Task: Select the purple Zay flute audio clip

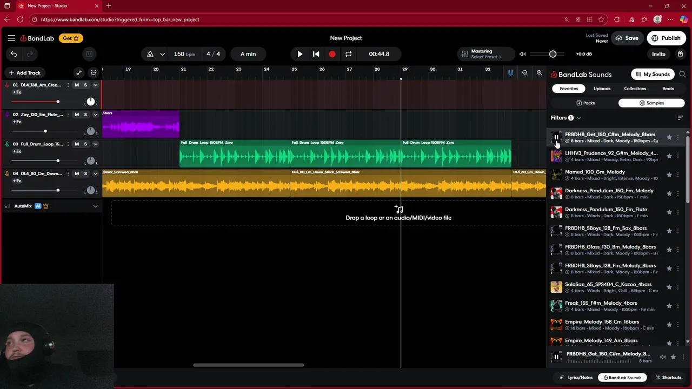Action: point(141,124)
